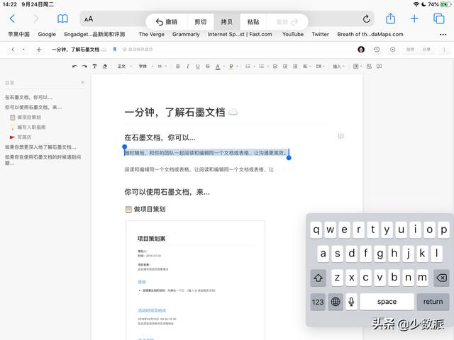Click the 项目策划案 document thumbnail
This screenshot has height=340, width=454.
tap(196, 280)
